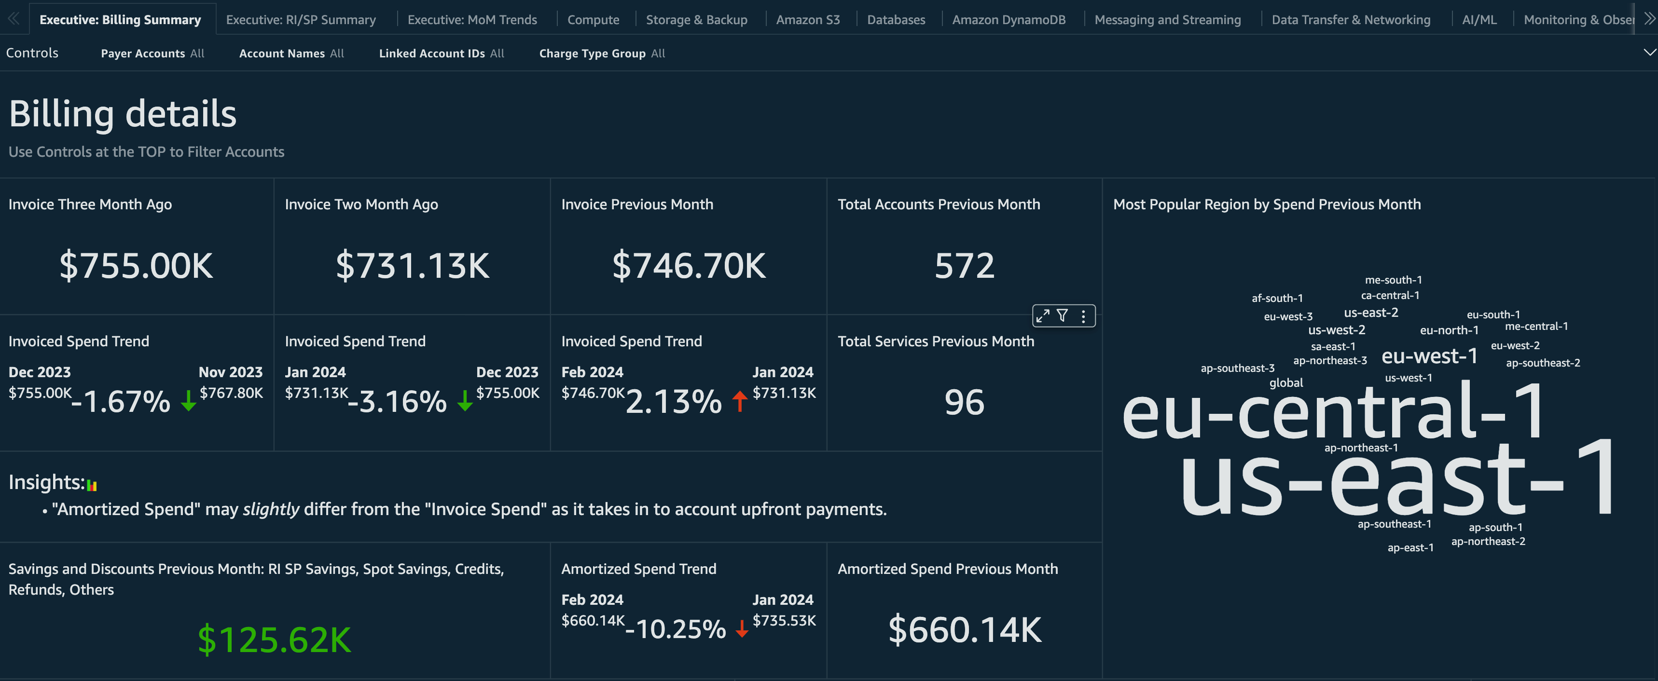Expand the Charge Type Group dropdown

point(602,54)
